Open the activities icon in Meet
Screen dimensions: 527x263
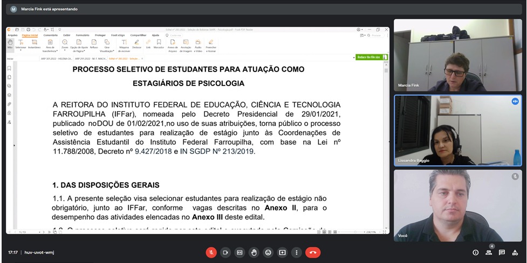tap(515, 252)
